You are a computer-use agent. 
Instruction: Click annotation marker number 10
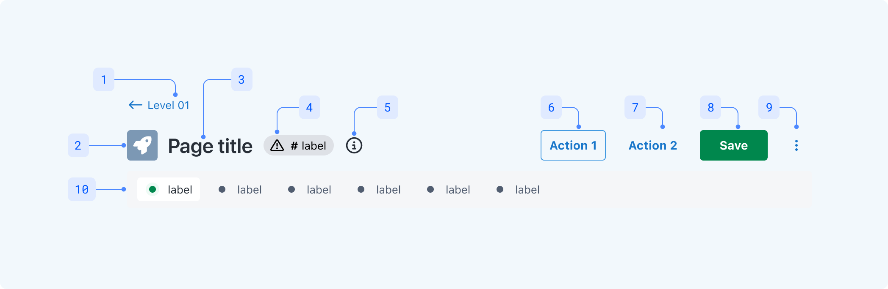(x=82, y=189)
